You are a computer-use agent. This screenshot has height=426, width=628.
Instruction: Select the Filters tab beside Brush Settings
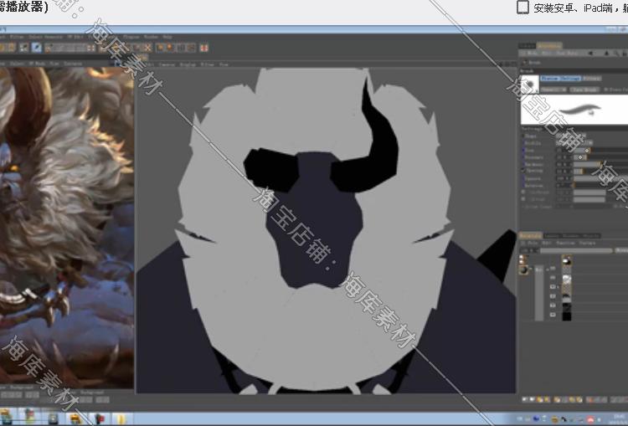click(591, 79)
